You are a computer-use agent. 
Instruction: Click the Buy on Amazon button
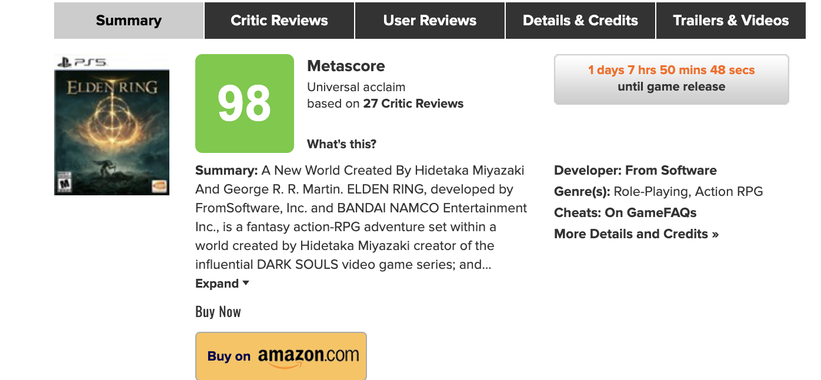click(281, 356)
